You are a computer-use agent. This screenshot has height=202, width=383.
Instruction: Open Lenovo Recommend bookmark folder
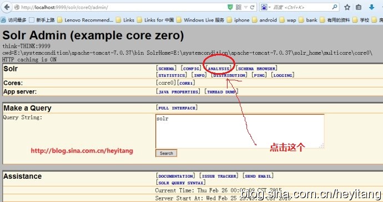point(85,20)
